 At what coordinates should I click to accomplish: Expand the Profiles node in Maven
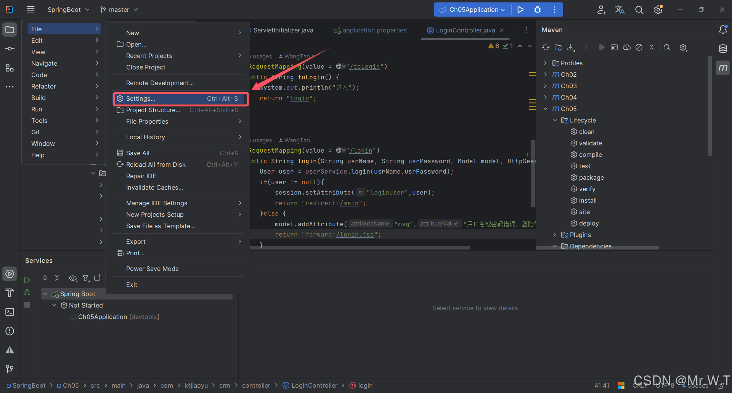point(546,63)
